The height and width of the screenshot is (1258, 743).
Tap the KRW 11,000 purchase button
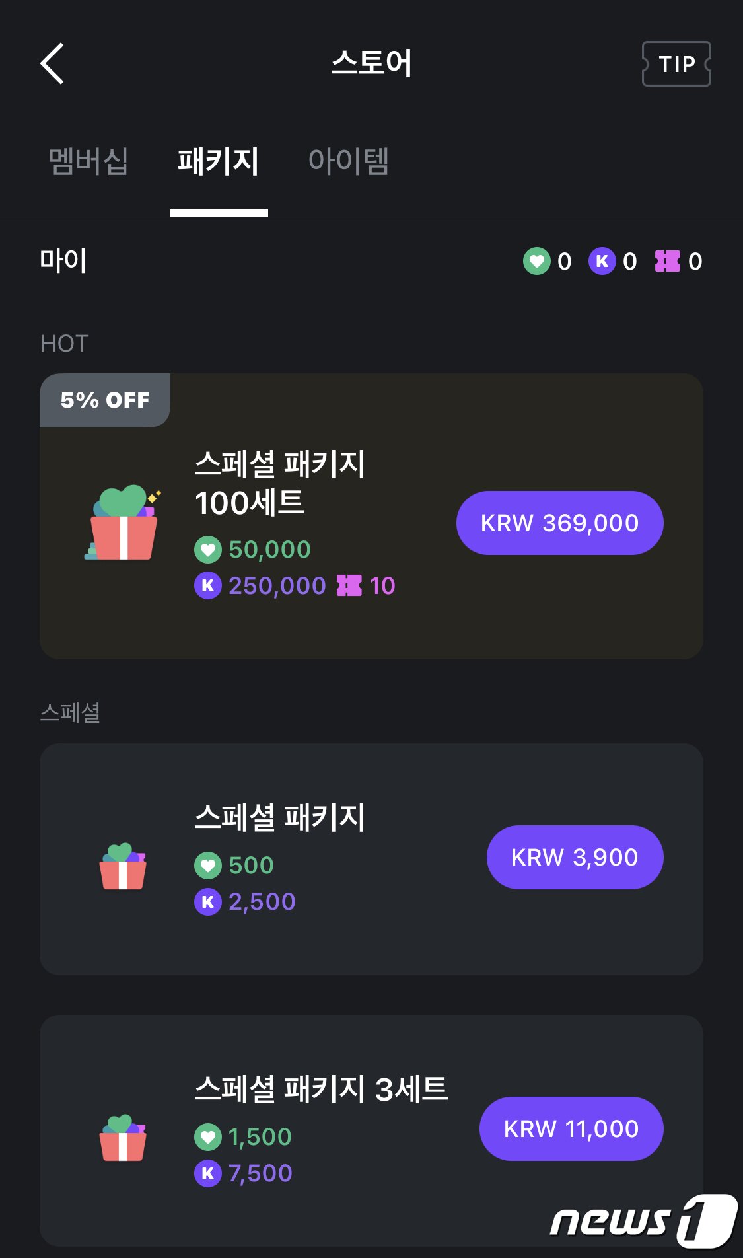571,1128
